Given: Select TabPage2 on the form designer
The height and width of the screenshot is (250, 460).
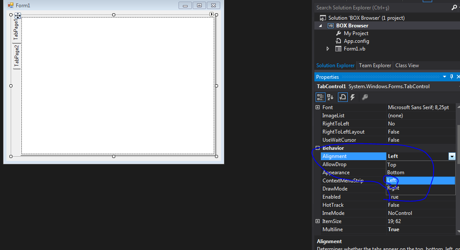Looking at the screenshot, I should (16, 56).
